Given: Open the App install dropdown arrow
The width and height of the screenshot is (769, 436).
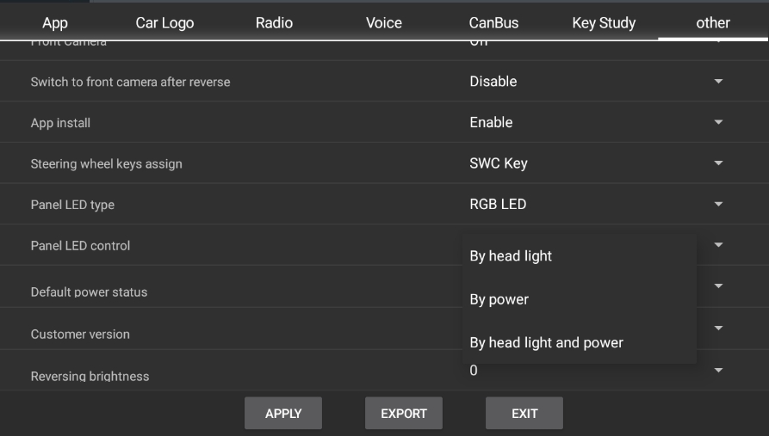Looking at the screenshot, I should (718, 123).
